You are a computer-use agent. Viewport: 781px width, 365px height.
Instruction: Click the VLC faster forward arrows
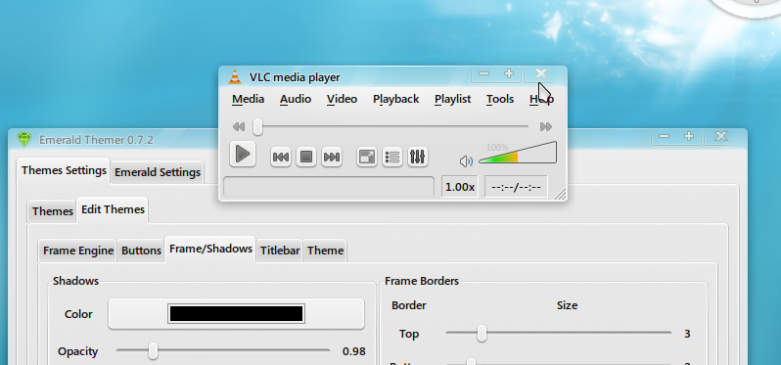(x=546, y=127)
